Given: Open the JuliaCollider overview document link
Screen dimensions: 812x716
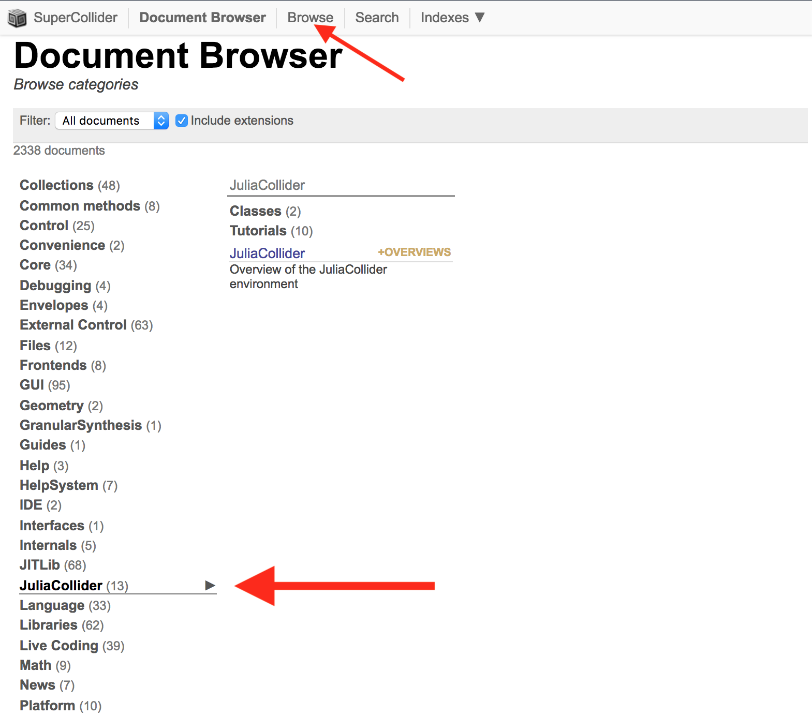Looking at the screenshot, I should [267, 253].
